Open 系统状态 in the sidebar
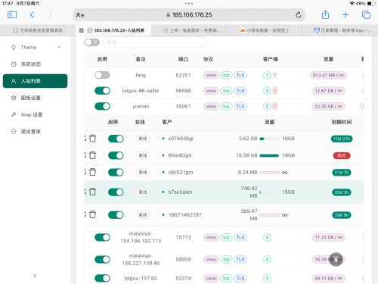Screen dimensions: 378x284 click(x=35, y=64)
